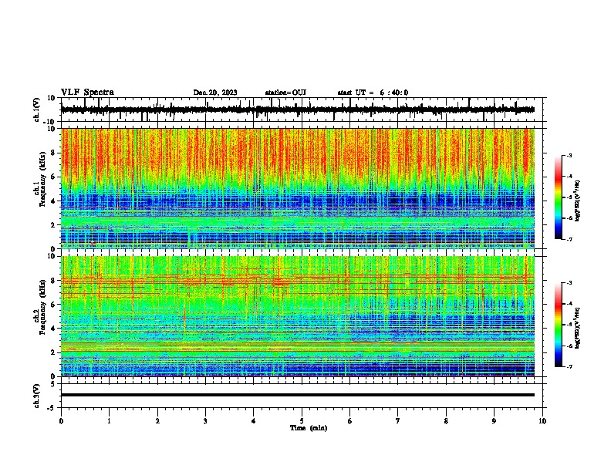Click the ch.1 colorbar log(PSD) unit label
Screen dimensions: 611x472
[x=578, y=201]
